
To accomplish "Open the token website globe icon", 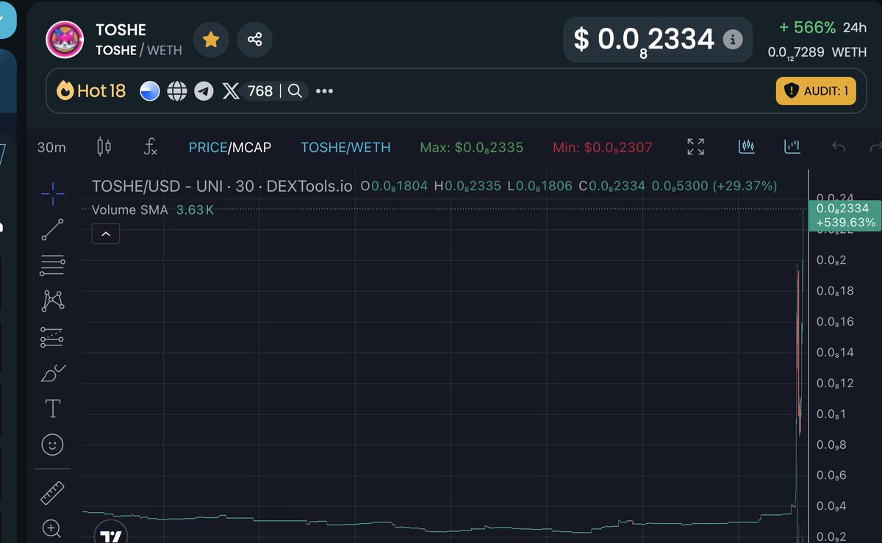I will tap(177, 91).
